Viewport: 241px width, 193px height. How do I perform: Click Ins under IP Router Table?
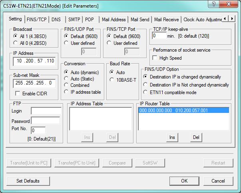coord(172,137)
